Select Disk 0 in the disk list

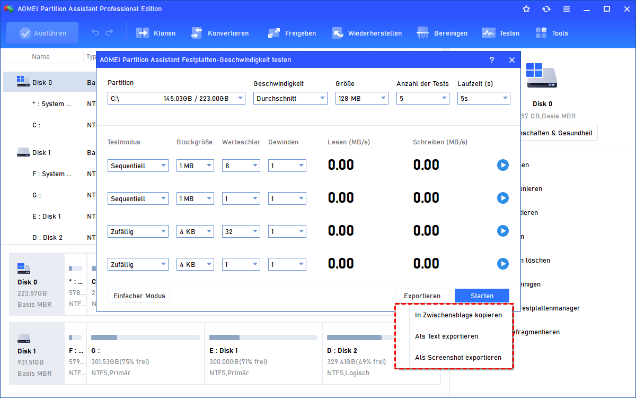[50, 82]
